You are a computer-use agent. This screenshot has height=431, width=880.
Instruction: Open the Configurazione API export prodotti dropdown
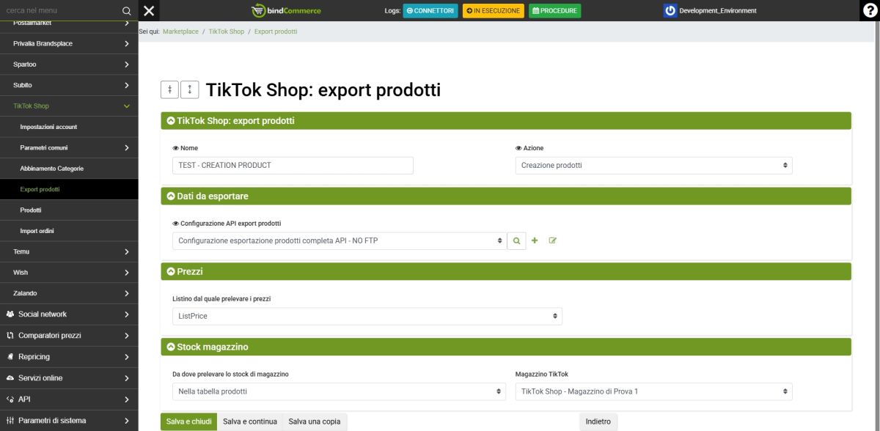[x=339, y=240]
